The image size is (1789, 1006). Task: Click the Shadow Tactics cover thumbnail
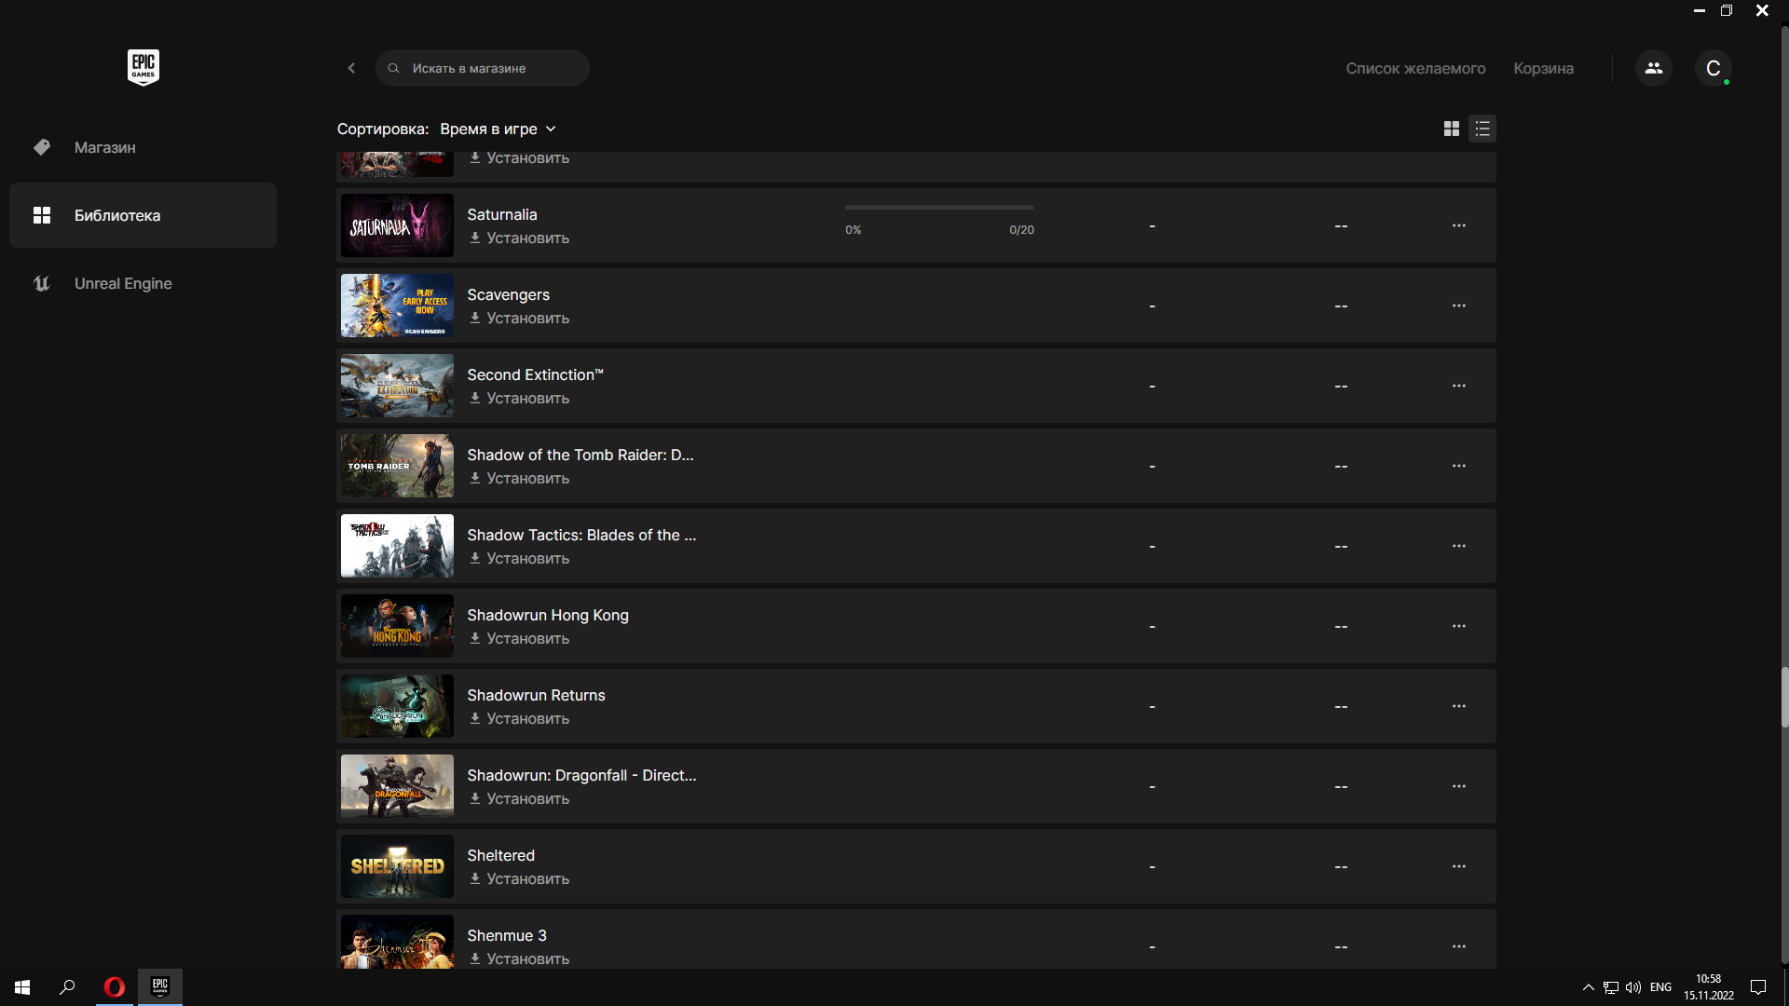tap(397, 546)
